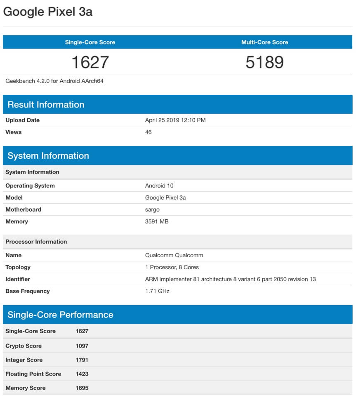Select the motherboard value "sargo"
Image resolution: width=356 pixels, height=397 pixels.
coord(152,210)
